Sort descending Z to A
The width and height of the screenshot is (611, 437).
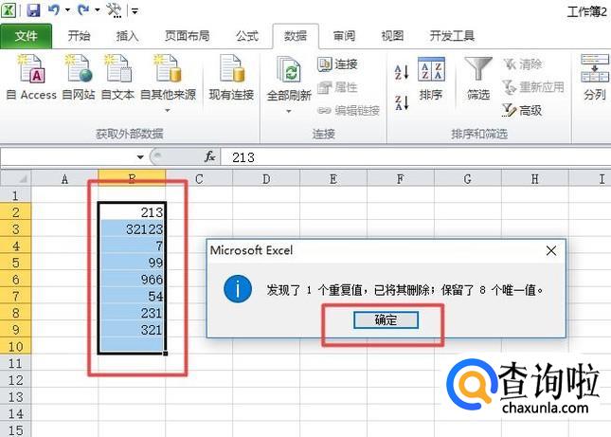pyautogui.click(x=402, y=103)
